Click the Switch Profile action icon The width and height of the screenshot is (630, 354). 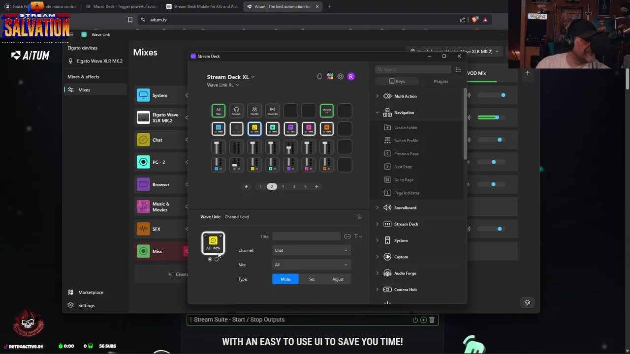[x=387, y=141]
